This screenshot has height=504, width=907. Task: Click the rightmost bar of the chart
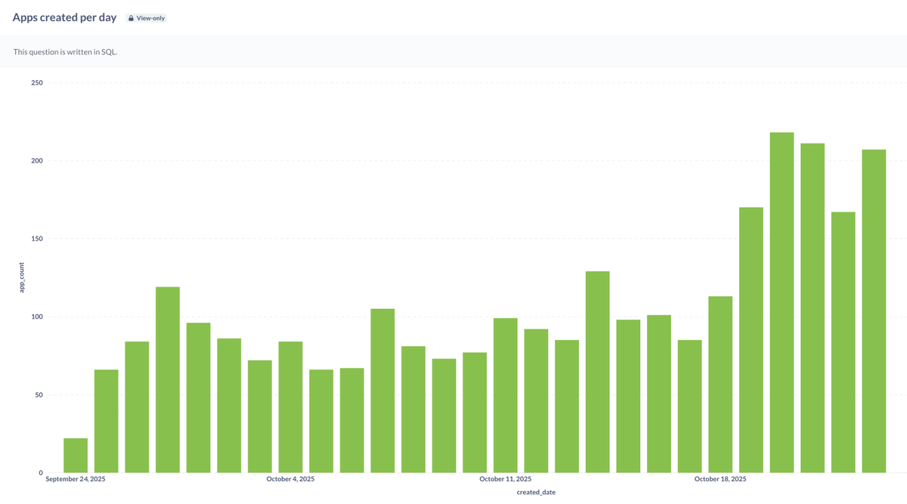tap(872, 310)
